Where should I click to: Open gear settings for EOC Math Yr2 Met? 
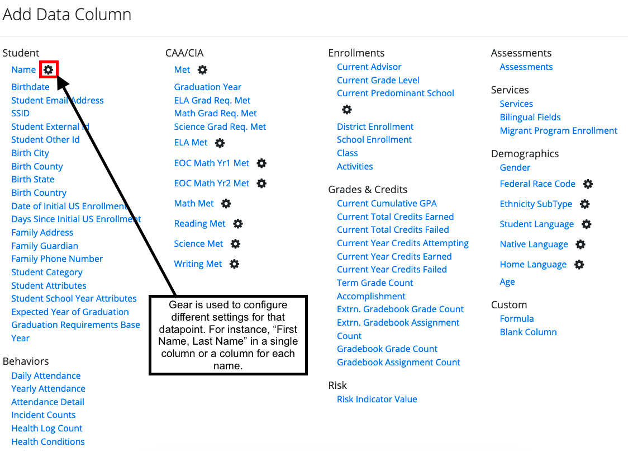261,183
